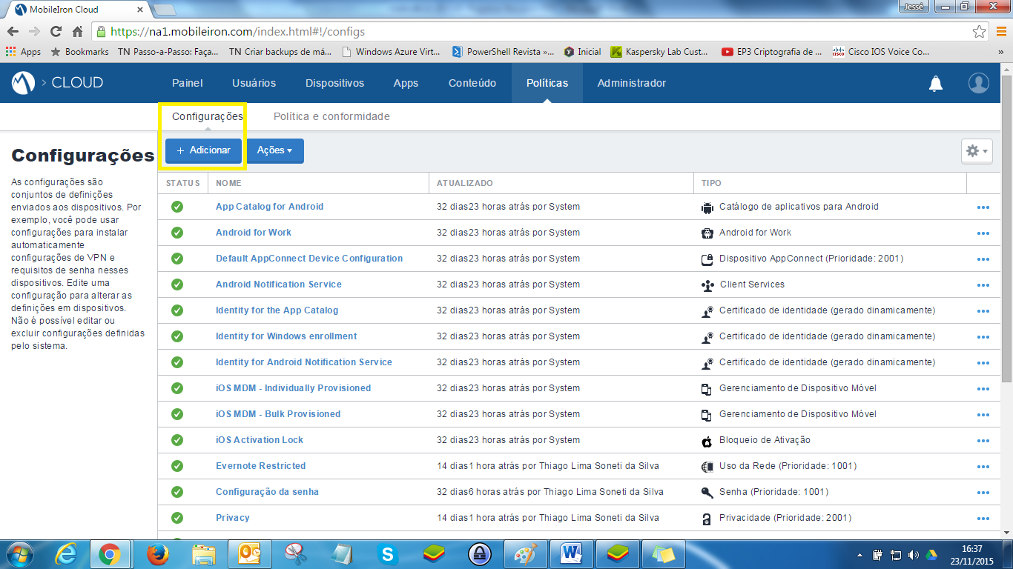Image resolution: width=1013 pixels, height=569 pixels.
Task: Click the browser reload icon
Action: (56, 32)
